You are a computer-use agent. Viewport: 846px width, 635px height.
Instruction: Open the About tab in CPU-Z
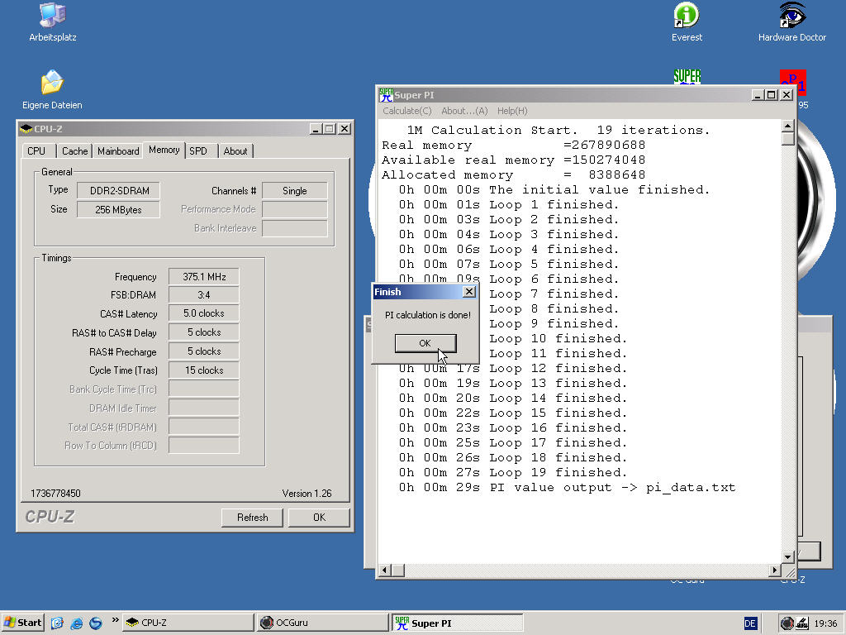coord(235,151)
